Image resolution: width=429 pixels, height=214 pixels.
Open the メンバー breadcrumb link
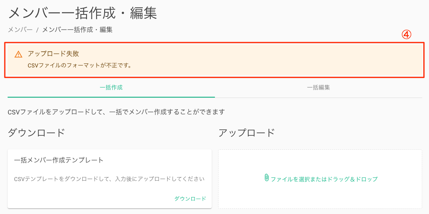pyautogui.click(x=20, y=30)
